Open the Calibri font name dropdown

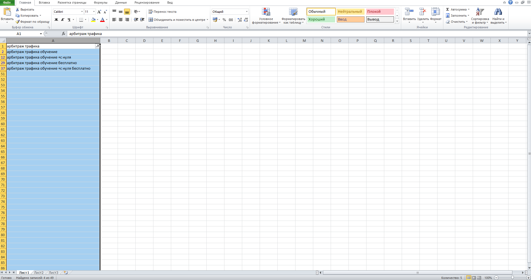(82, 12)
